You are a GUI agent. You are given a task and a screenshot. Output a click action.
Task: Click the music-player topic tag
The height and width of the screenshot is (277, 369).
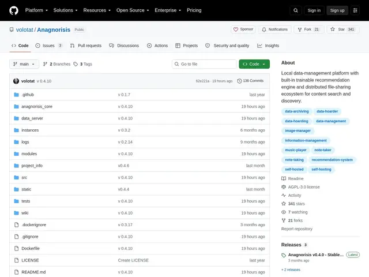(296, 150)
